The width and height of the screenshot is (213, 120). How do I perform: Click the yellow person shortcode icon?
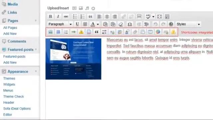173,32
